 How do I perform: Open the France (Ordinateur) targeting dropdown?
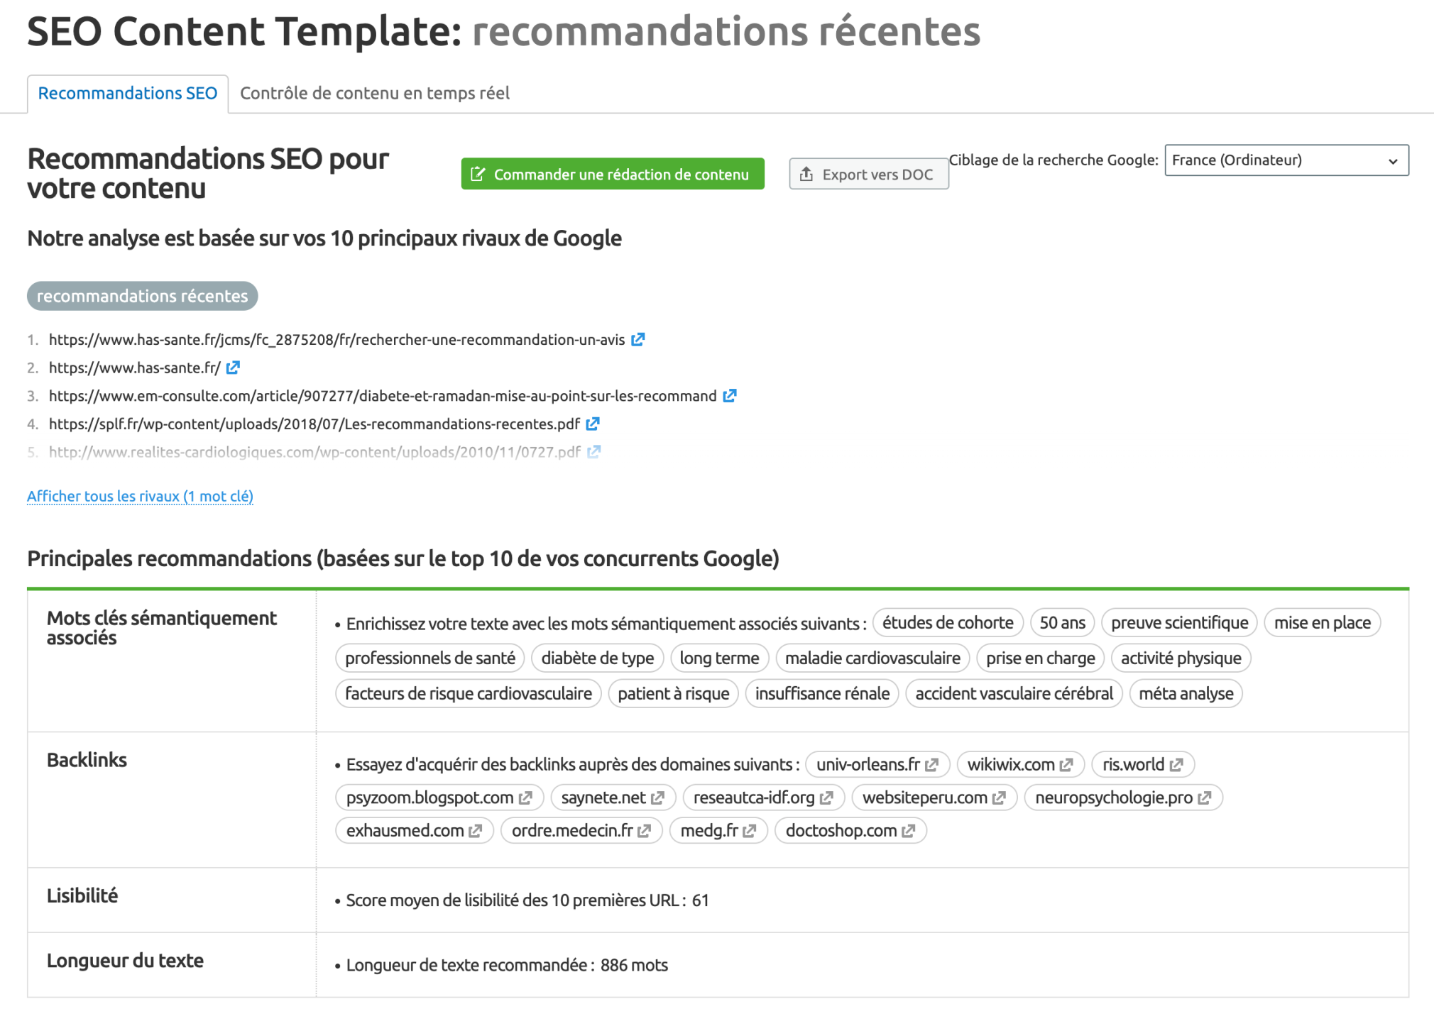click(1286, 160)
